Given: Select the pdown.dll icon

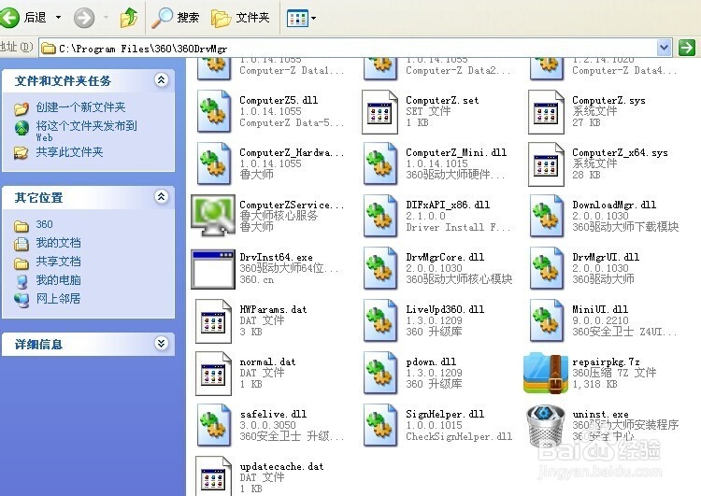Looking at the screenshot, I should pos(380,373).
